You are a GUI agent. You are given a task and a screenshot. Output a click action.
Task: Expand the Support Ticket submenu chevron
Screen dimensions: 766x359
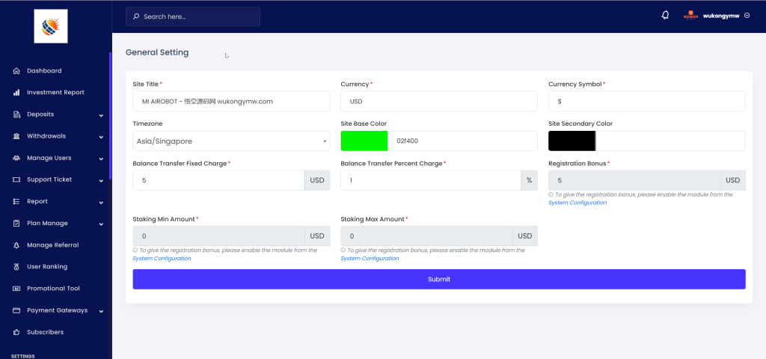(x=101, y=181)
